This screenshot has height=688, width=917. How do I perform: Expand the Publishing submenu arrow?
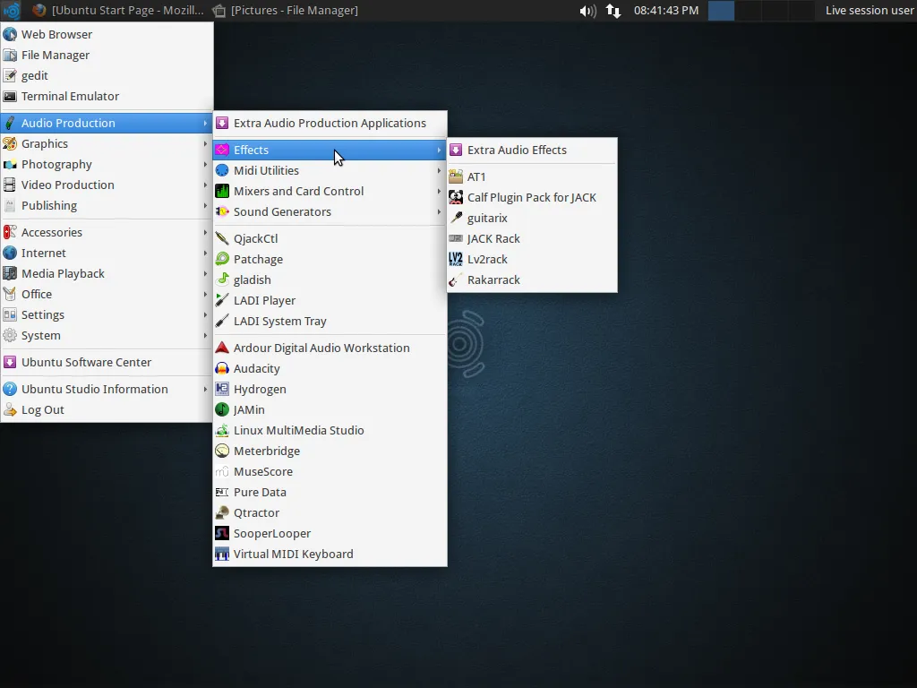[205, 205]
